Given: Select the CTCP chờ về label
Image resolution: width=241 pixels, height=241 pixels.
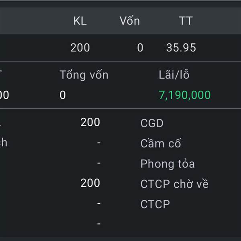Looking at the screenshot, I should [x=174, y=184].
